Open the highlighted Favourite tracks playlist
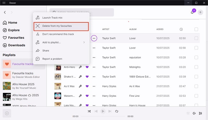 23,64
